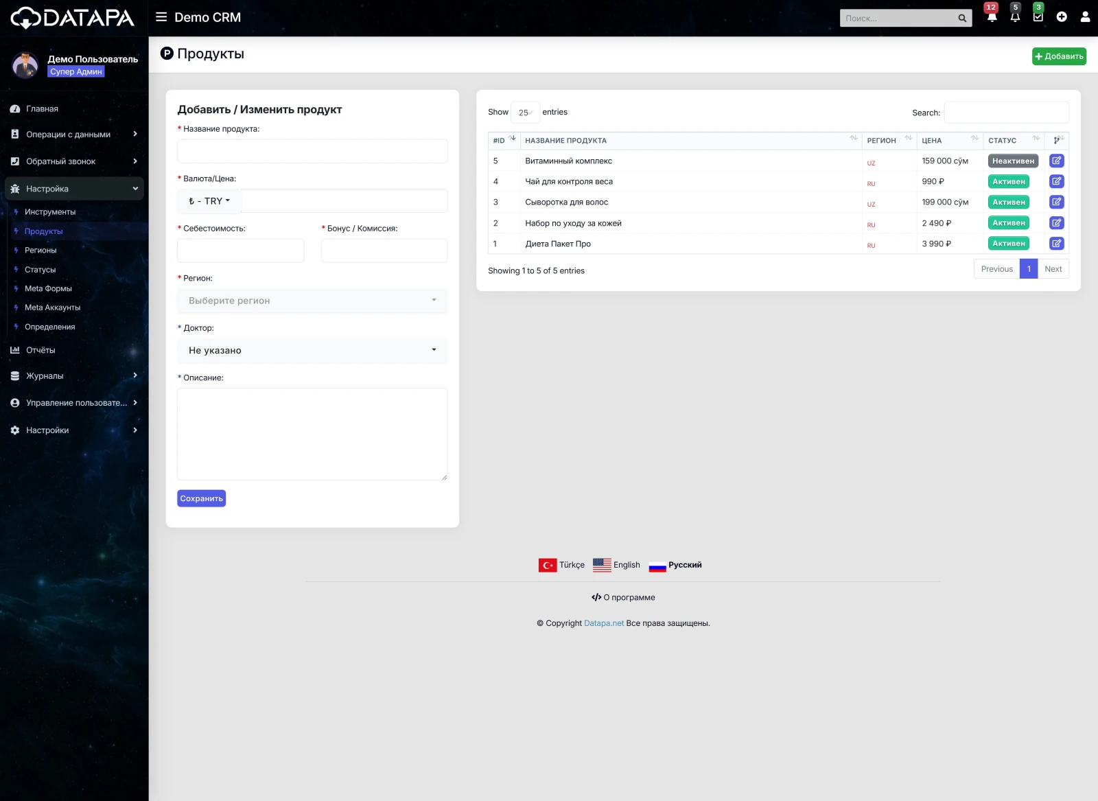
Task: Sort table by Статус column
Action: tap(1014, 141)
